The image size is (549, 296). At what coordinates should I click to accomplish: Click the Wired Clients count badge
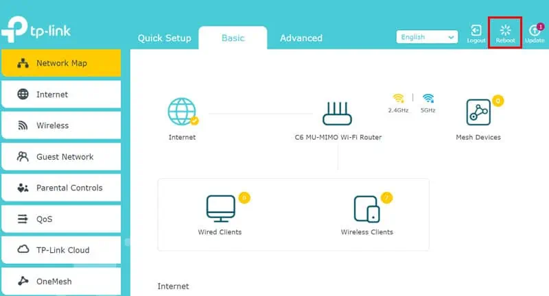tap(244, 198)
